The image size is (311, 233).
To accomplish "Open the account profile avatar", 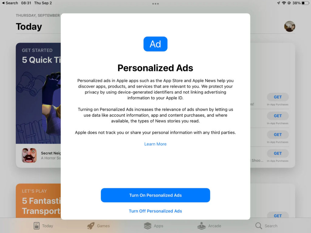I will (289, 26).
